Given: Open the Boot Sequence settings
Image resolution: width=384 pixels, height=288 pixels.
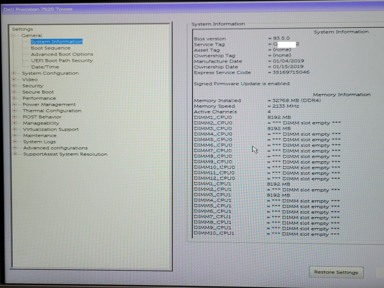Looking at the screenshot, I should point(51,48).
